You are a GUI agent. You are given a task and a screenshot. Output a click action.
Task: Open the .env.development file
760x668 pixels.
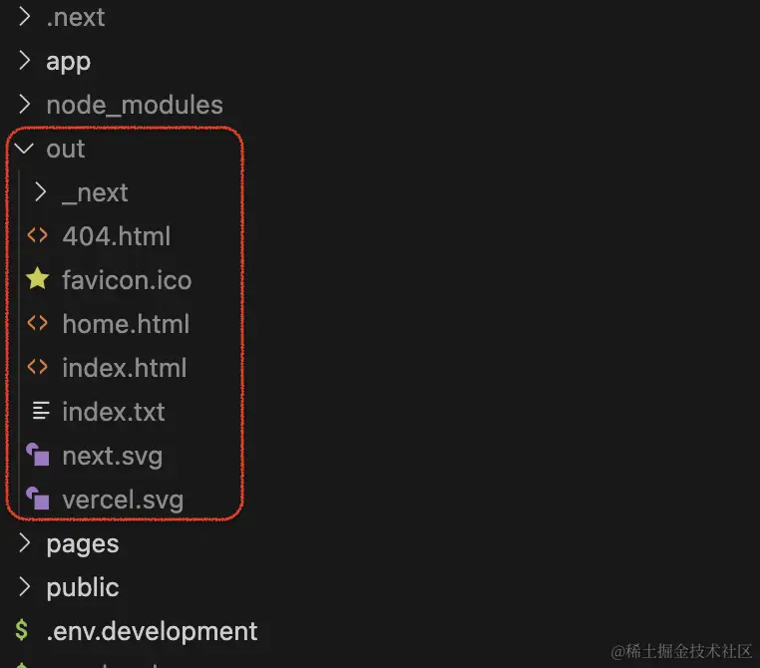[x=152, y=631]
